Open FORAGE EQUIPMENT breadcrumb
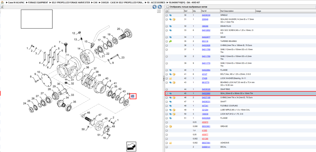The image size is (316, 152). 38,3
